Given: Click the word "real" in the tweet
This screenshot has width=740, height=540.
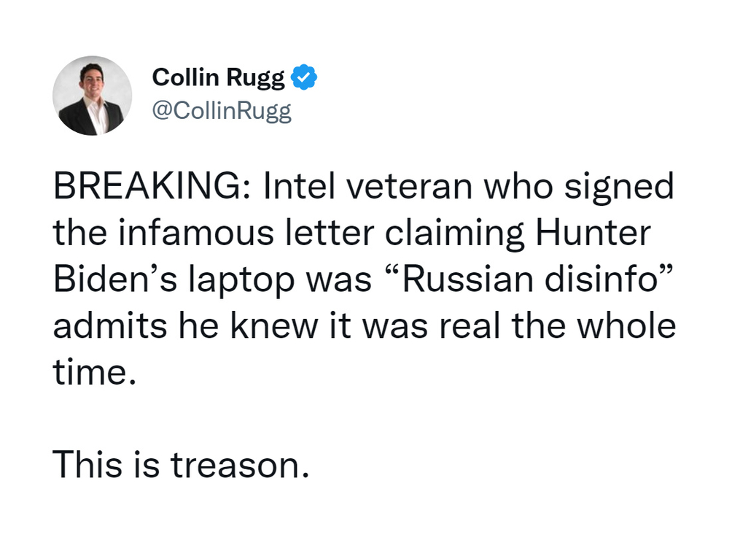Looking at the screenshot, I should (x=470, y=325).
